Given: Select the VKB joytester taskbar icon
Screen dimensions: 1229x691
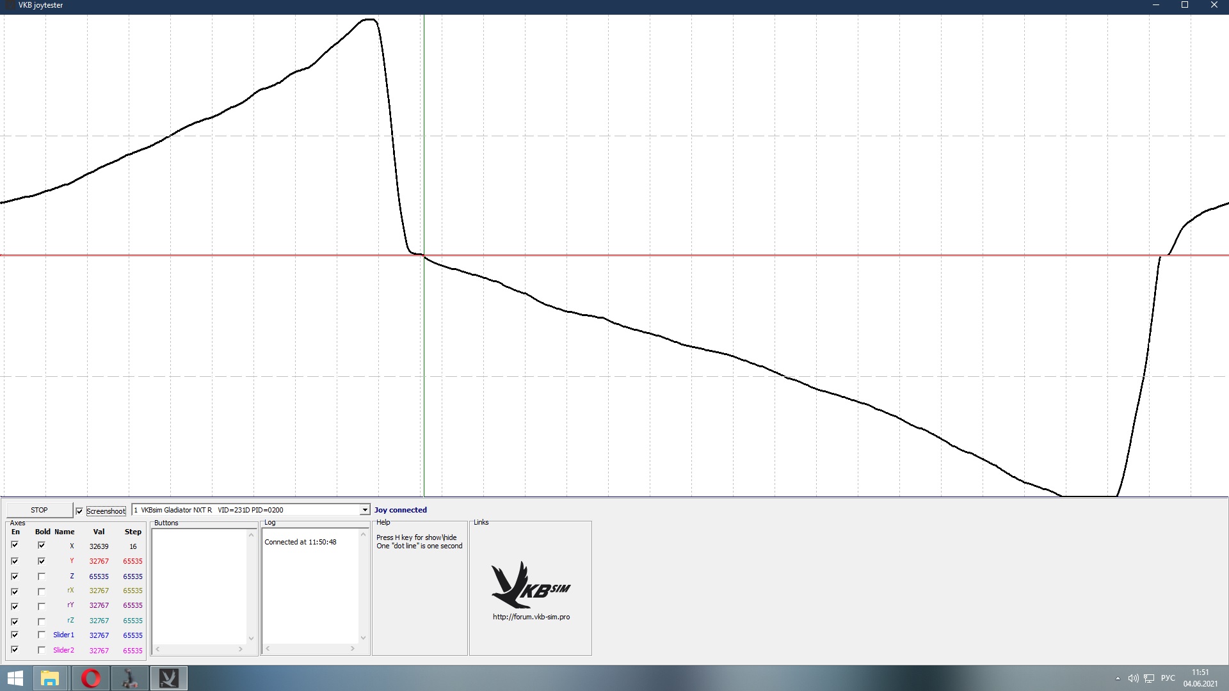Looking at the screenshot, I should coord(169,678).
